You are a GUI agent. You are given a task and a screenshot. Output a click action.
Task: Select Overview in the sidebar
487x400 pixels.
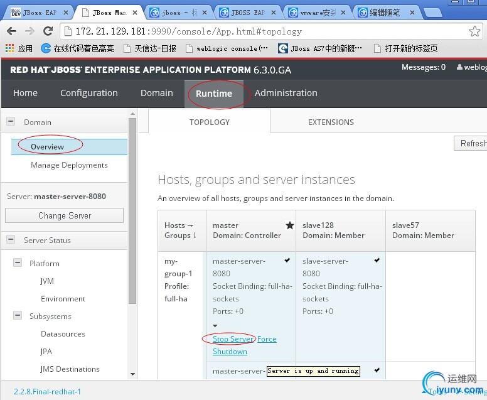[69, 147]
